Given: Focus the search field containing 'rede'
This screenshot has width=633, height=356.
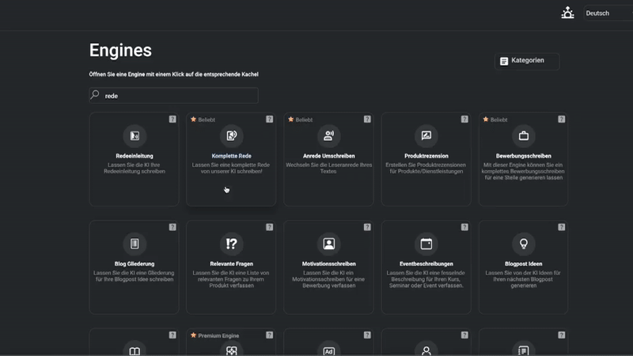Looking at the screenshot, I should (x=173, y=96).
